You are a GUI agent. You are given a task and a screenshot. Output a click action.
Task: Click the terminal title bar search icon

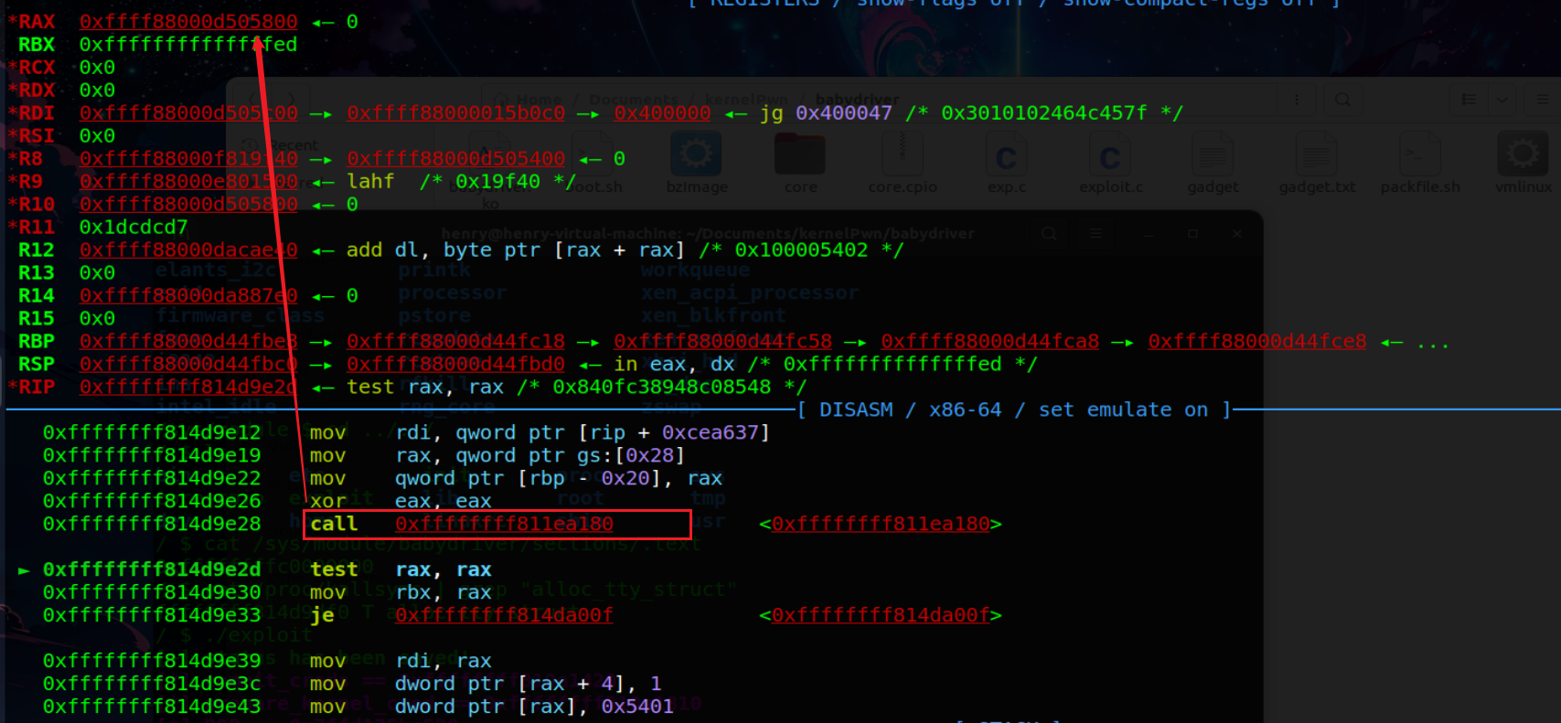[x=1049, y=234]
